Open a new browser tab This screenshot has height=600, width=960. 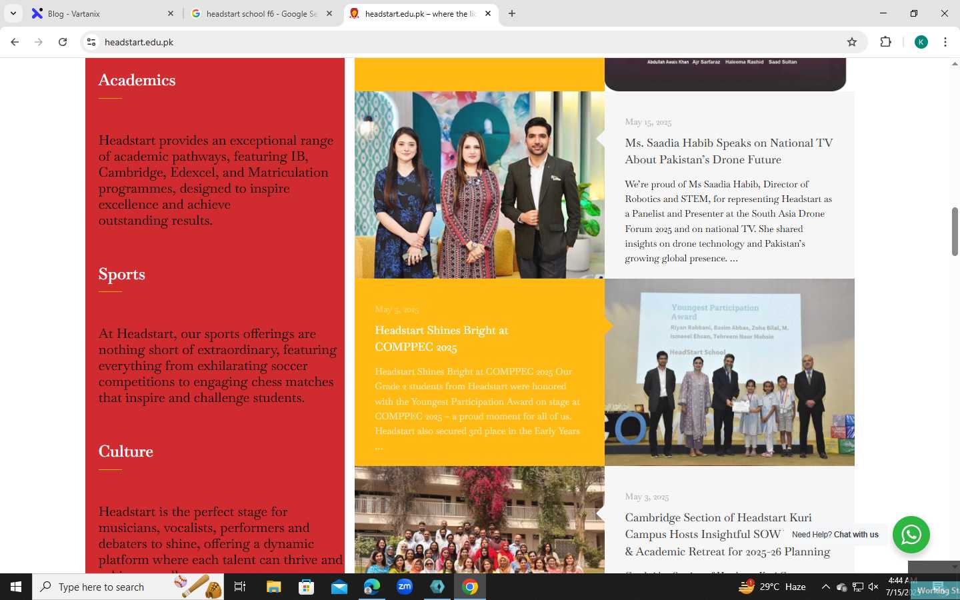[x=512, y=13]
